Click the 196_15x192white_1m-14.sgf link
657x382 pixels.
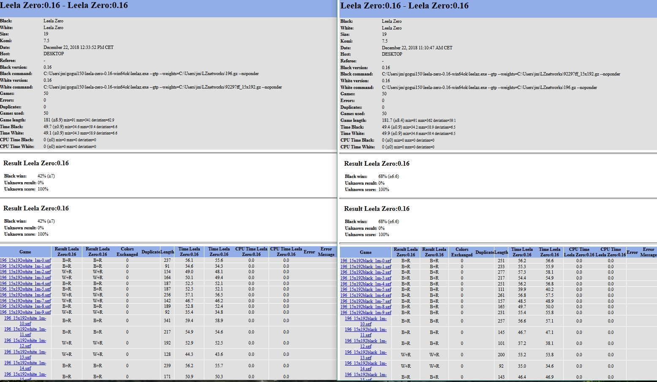click(25, 366)
